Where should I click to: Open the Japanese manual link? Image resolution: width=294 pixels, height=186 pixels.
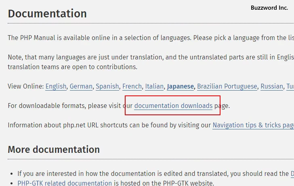[x=181, y=87]
